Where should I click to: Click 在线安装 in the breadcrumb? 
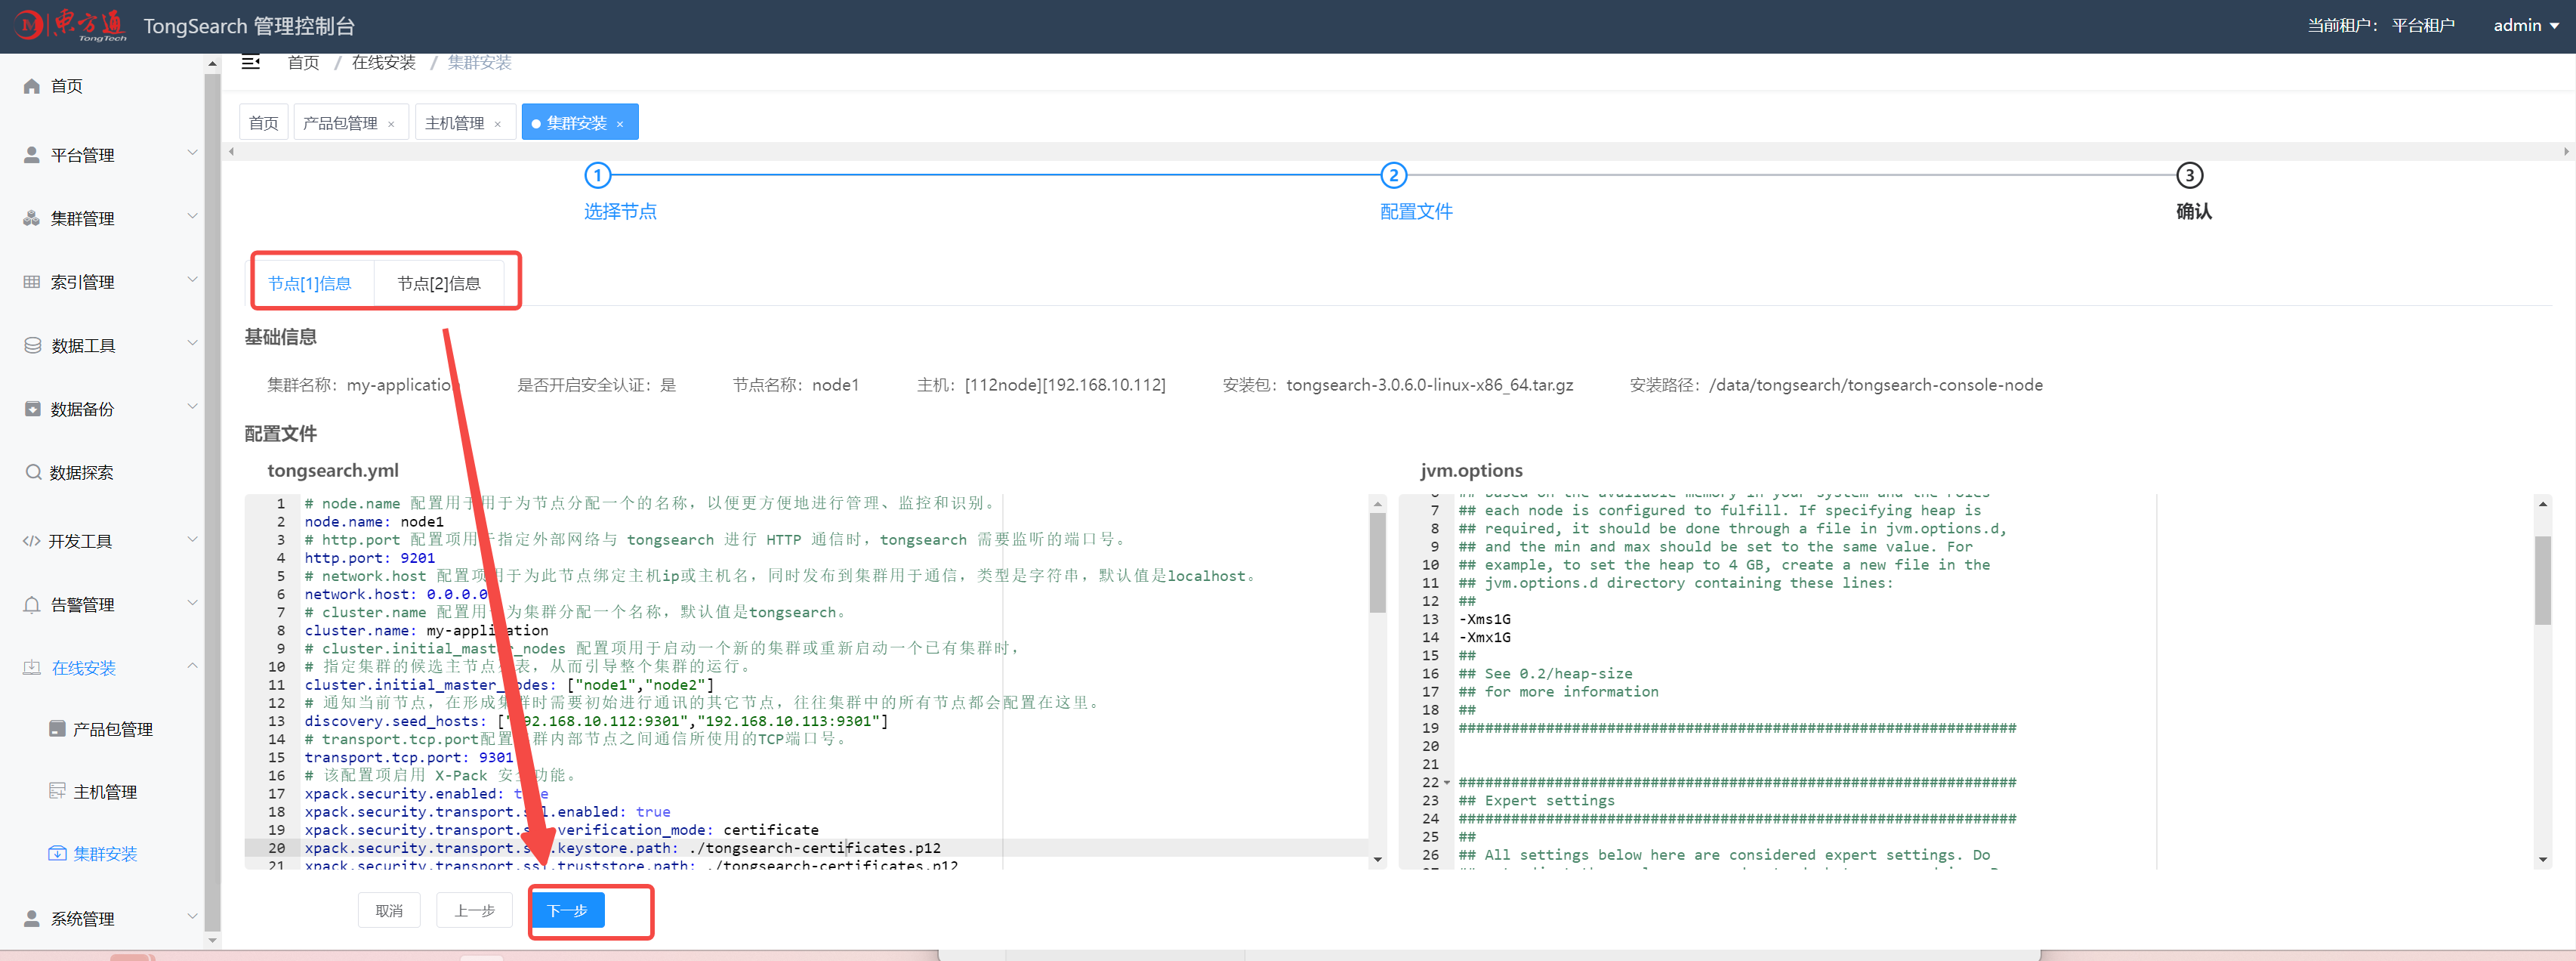tap(384, 62)
